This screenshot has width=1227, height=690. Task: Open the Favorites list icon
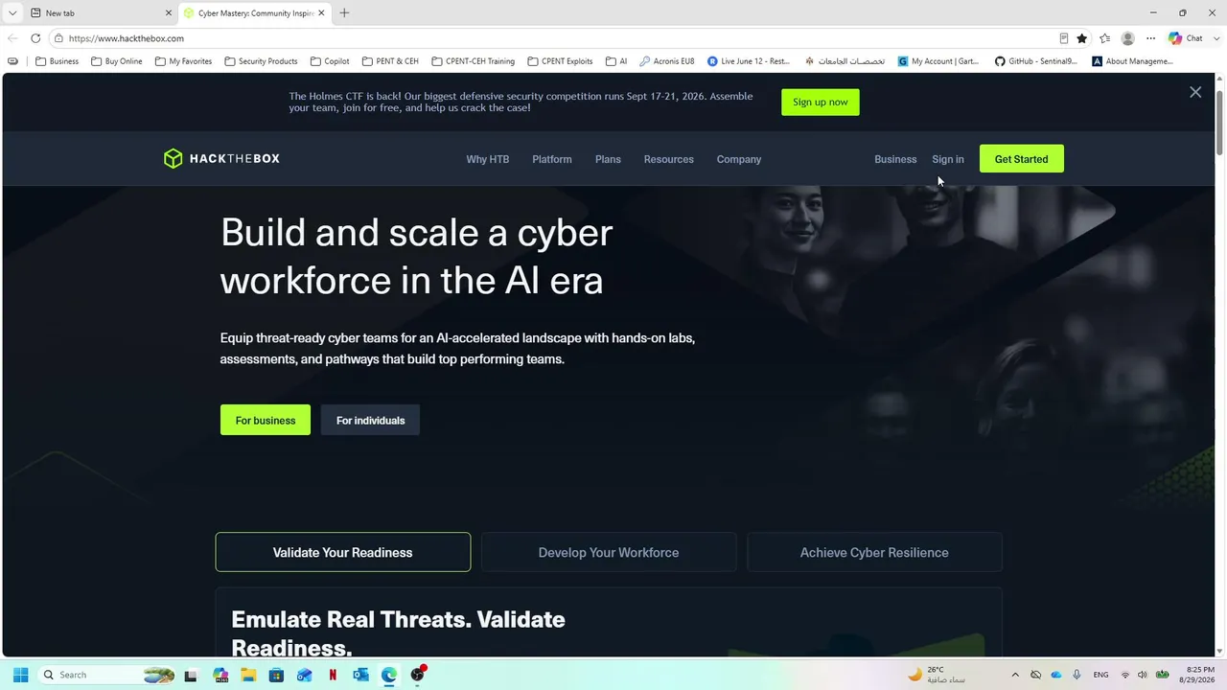point(1105,38)
